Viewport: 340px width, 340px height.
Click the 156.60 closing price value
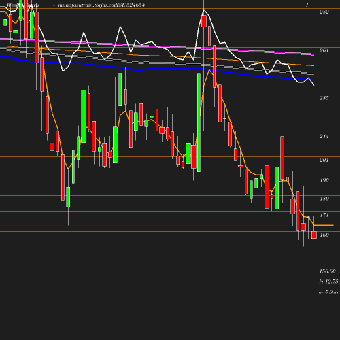pyautogui.click(x=327, y=271)
